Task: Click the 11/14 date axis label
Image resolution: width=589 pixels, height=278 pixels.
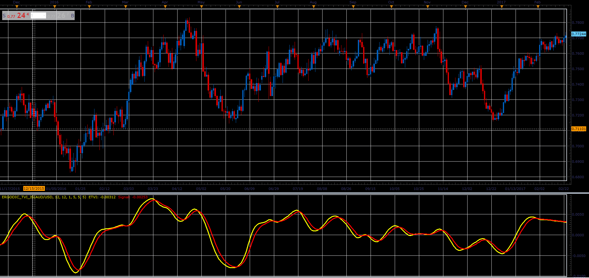Action: tap(443, 189)
